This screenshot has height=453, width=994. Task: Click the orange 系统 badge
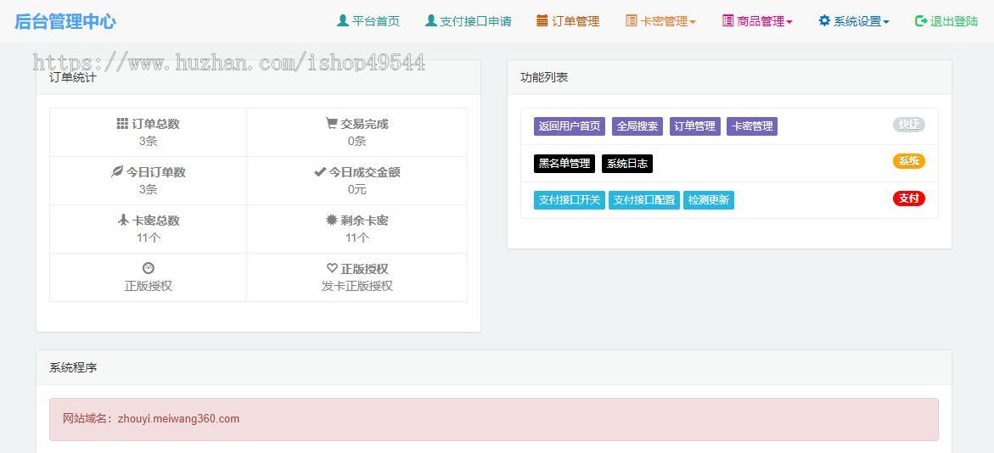pyautogui.click(x=909, y=161)
